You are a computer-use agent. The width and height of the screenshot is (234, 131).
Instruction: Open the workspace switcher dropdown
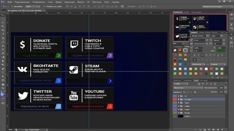(217, 7)
